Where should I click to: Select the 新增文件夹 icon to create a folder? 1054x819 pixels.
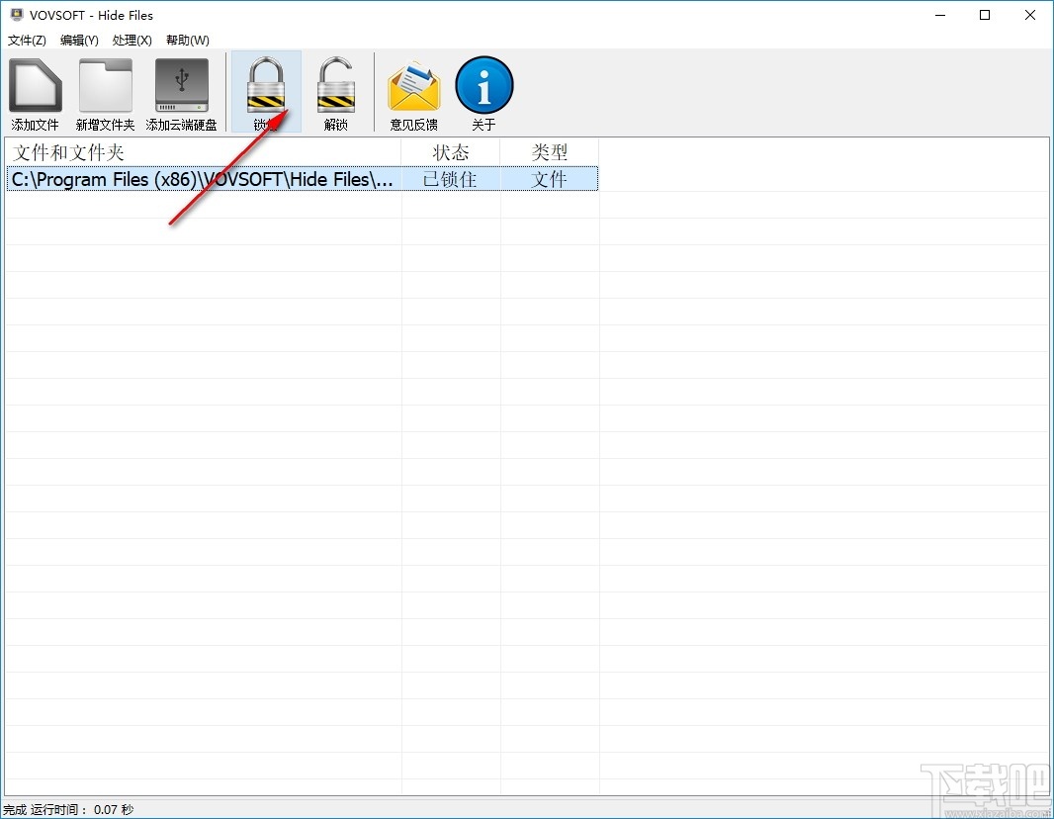pos(105,91)
